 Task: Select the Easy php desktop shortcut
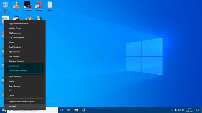pyautogui.click(x=27, y=6)
